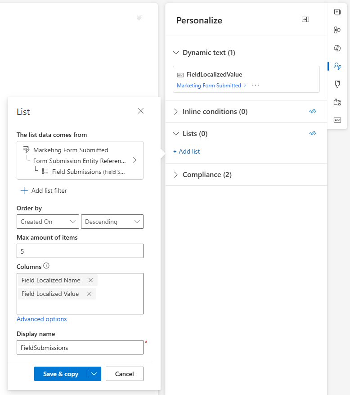Close the List dialog
The height and width of the screenshot is (395, 350).
coord(141,111)
